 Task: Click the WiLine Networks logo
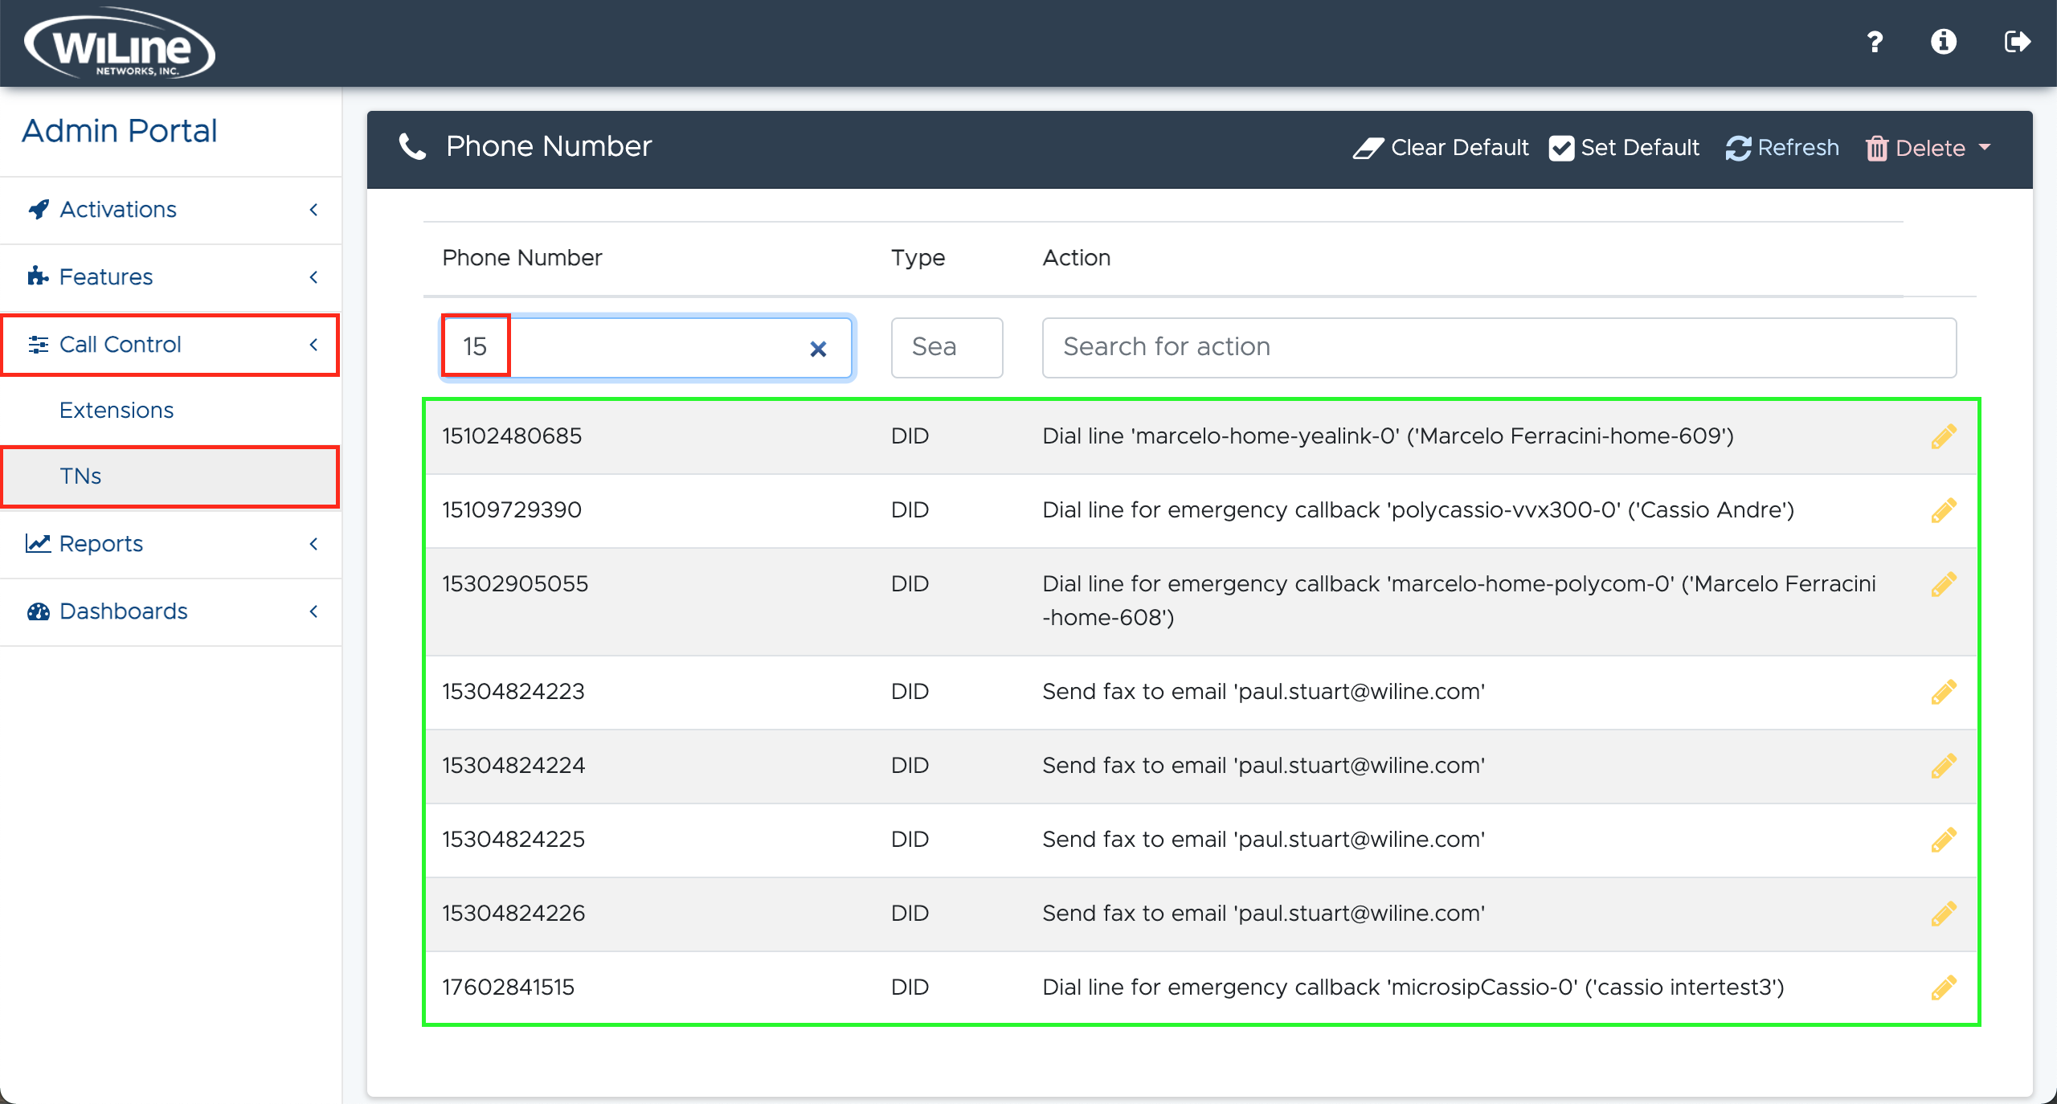120,43
